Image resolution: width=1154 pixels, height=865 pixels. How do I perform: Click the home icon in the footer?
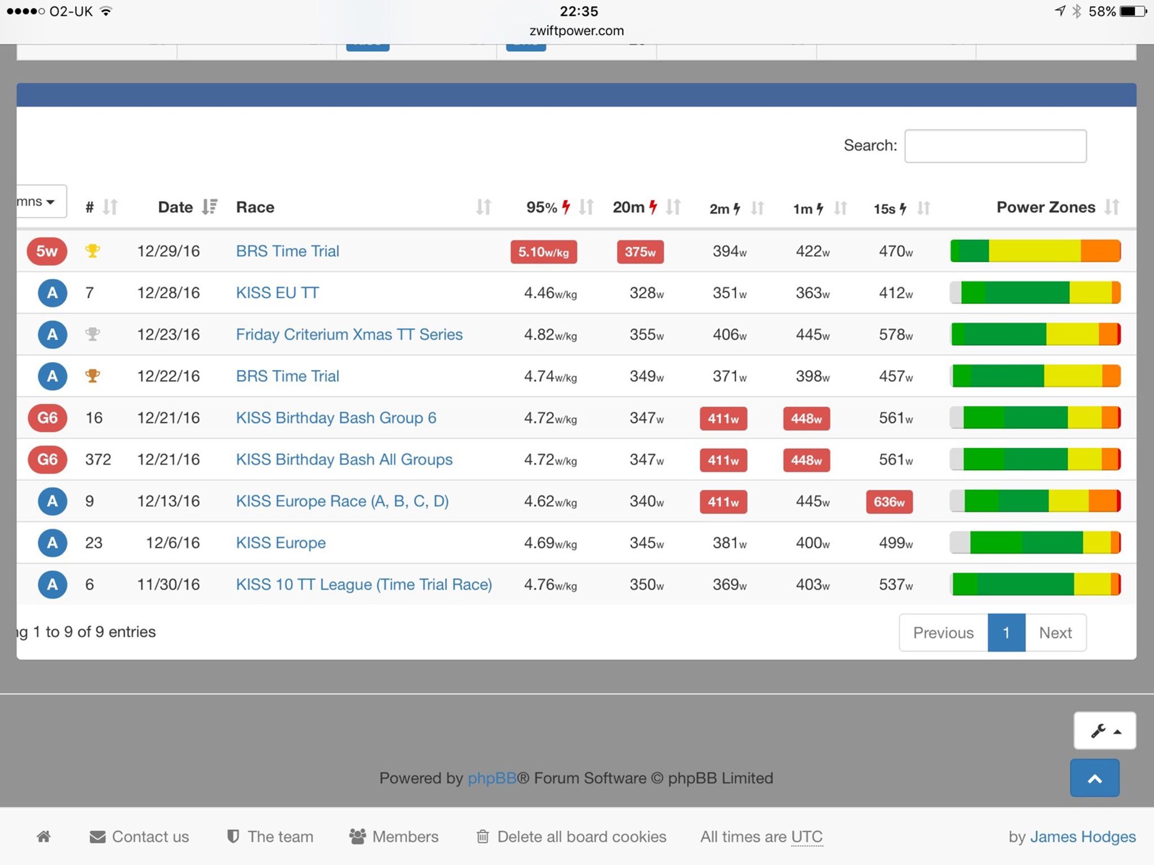coord(44,837)
